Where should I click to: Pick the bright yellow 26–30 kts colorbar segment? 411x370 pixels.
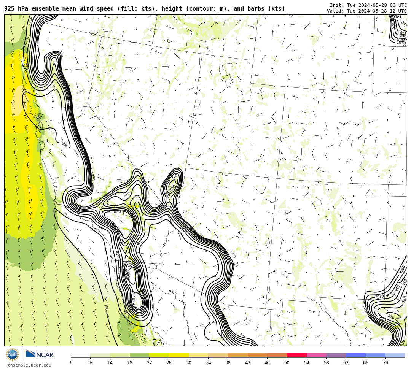(x=179, y=355)
